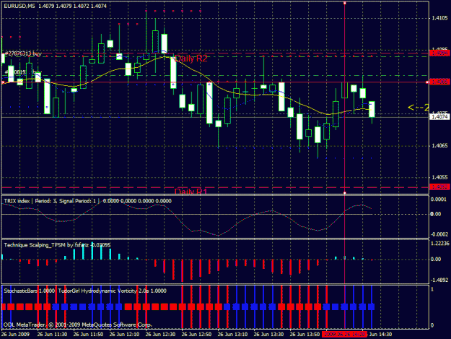Viewport: 451px width, 339px height.
Task: Click the current price tag 1.4074
Action: (439, 116)
